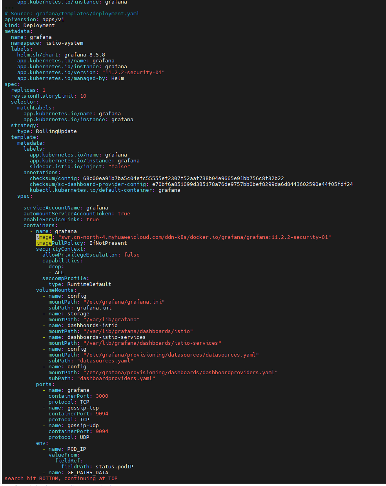Screen dimensions: 386x486
Task: Click 'fieldPath: status.podIP'
Action: coord(97,466)
